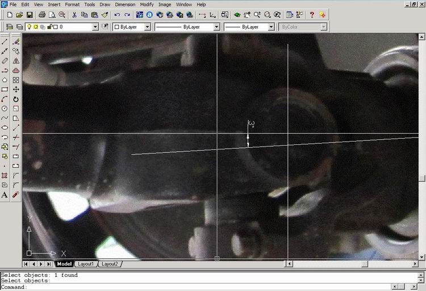The image size is (426, 291).
Task: Switch to the Layout1 tab
Action: coord(86,264)
